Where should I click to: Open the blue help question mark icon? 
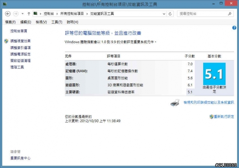[x=234, y=28]
